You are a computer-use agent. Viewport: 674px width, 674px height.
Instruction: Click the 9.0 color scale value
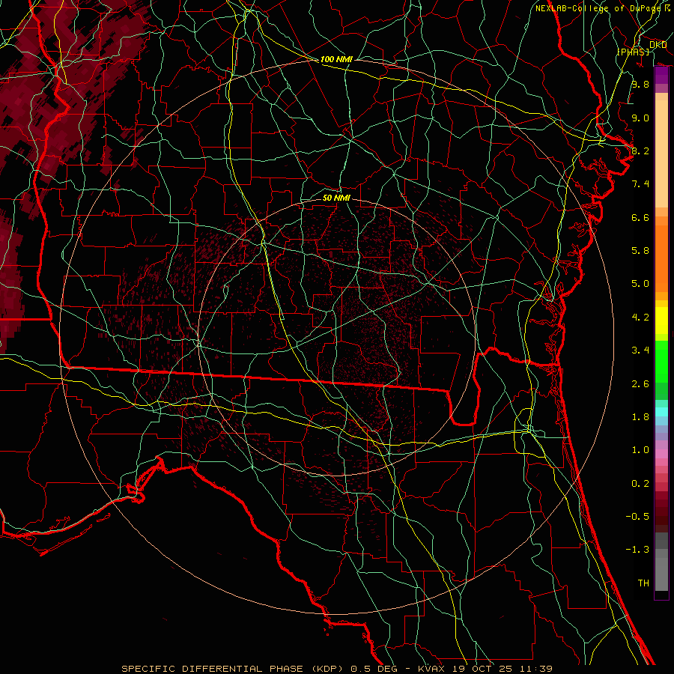[x=640, y=118]
